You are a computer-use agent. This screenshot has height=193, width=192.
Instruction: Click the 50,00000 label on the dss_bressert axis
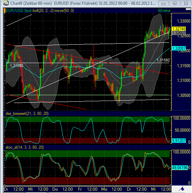[x=182, y=130]
